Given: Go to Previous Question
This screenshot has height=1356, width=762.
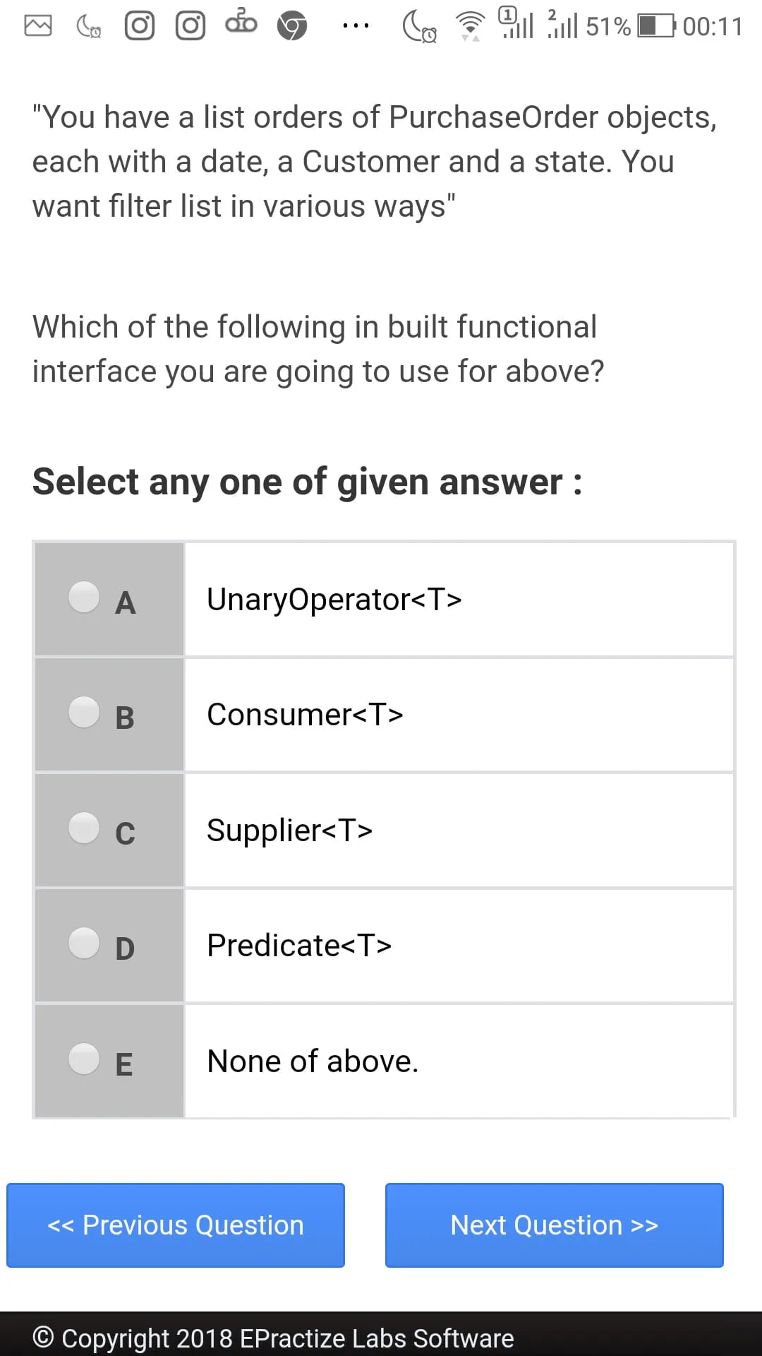Looking at the screenshot, I should (176, 1225).
